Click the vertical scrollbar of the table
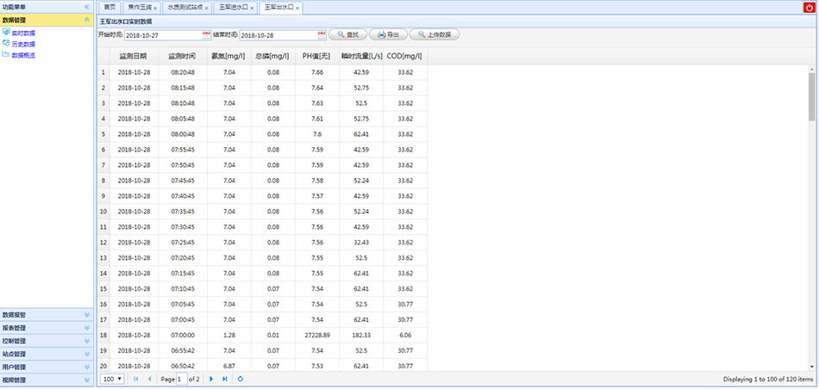 pyautogui.click(x=811, y=95)
